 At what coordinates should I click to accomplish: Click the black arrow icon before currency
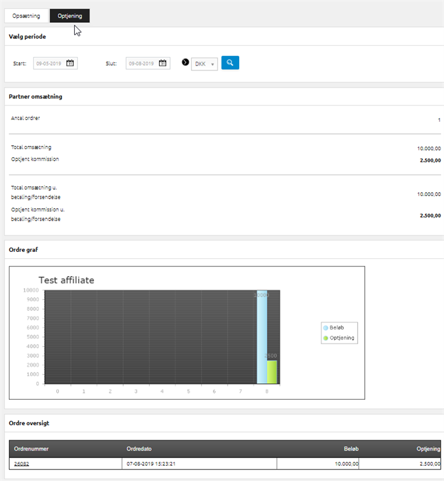point(185,63)
